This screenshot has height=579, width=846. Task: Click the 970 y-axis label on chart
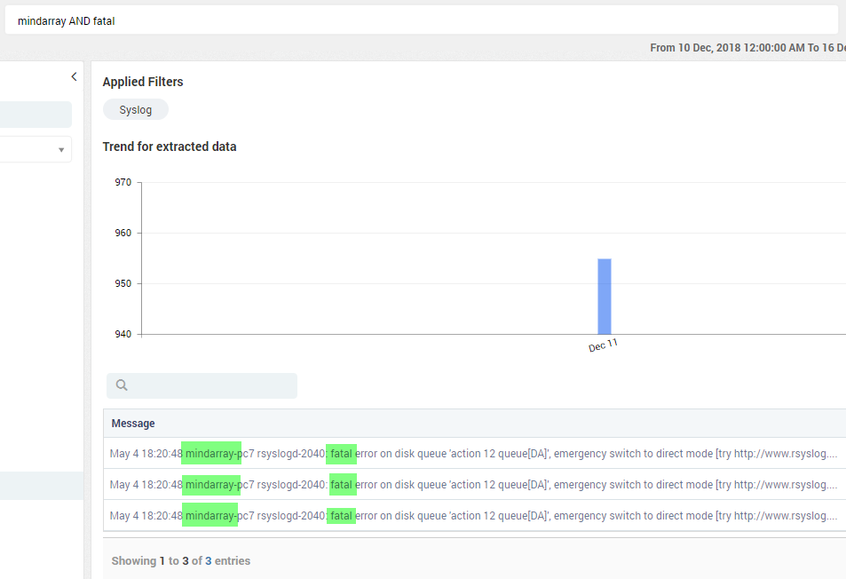click(123, 182)
